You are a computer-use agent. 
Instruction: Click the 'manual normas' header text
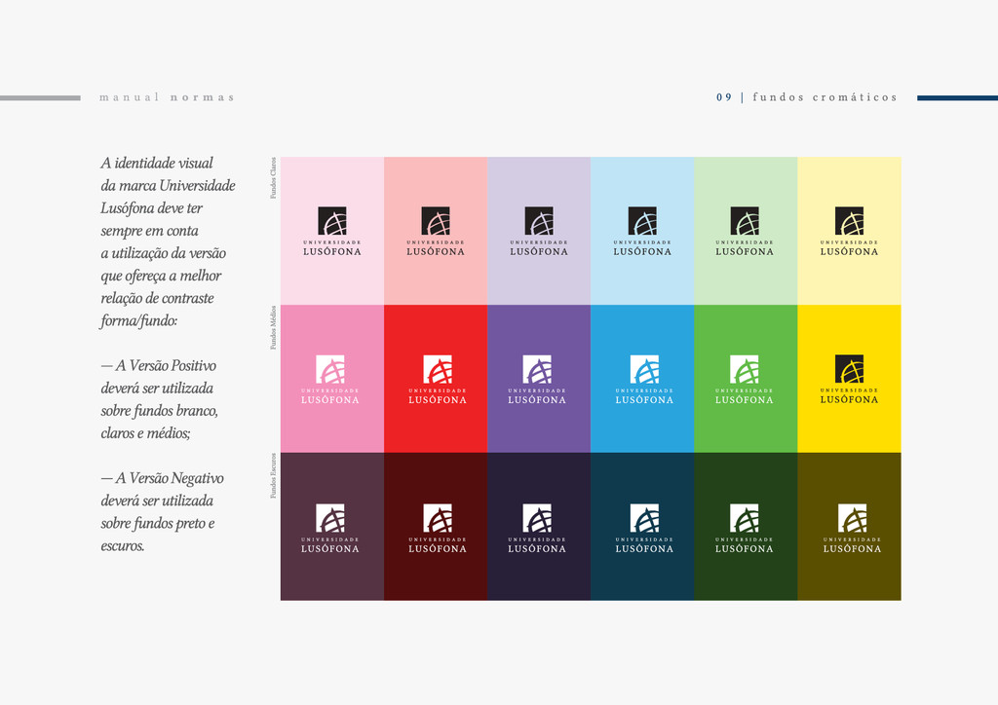167,97
